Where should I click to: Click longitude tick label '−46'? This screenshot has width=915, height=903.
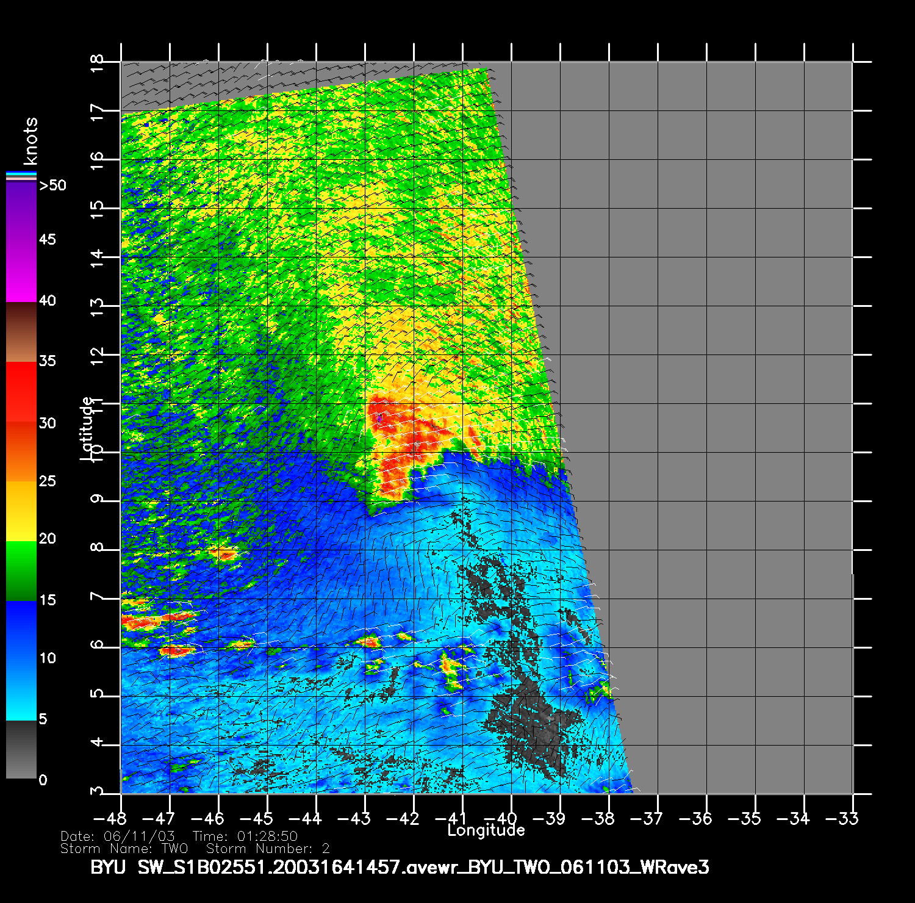(207, 818)
